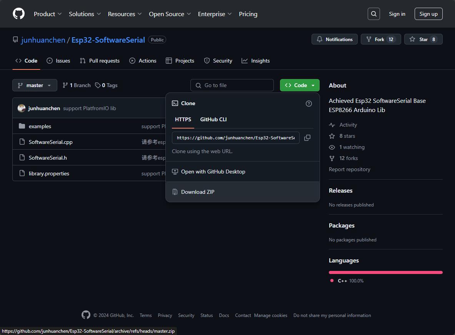This screenshot has width=455, height=335.
Task: Click the HTTPS clone URL field
Action: 236,138
